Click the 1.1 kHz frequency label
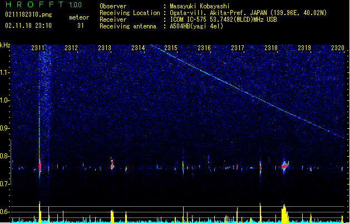 [5, 72]
